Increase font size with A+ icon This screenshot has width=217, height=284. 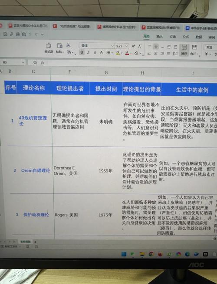133,46
